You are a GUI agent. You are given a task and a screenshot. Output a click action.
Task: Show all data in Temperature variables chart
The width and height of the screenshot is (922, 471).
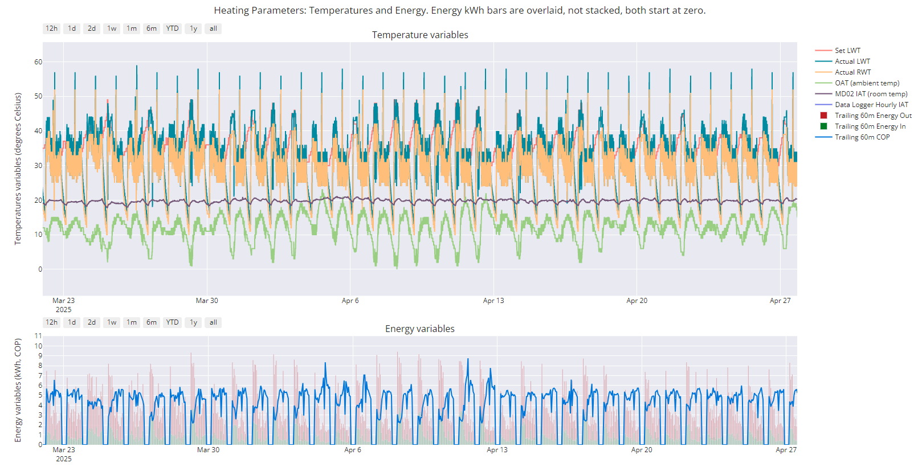tap(213, 28)
